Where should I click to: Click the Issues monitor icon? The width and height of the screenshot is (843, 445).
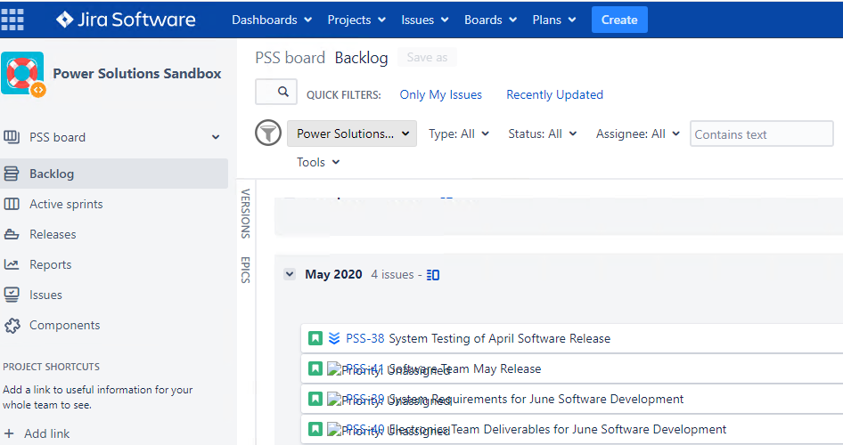[x=12, y=295]
